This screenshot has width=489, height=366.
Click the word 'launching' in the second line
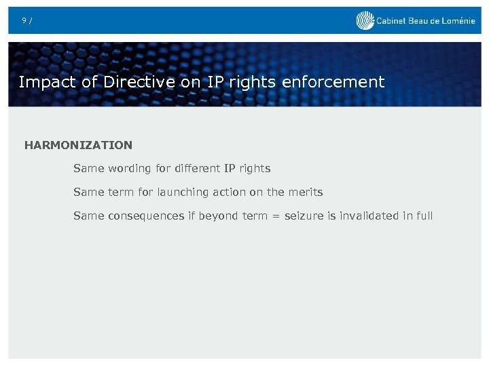pyautogui.click(x=183, y=192)
